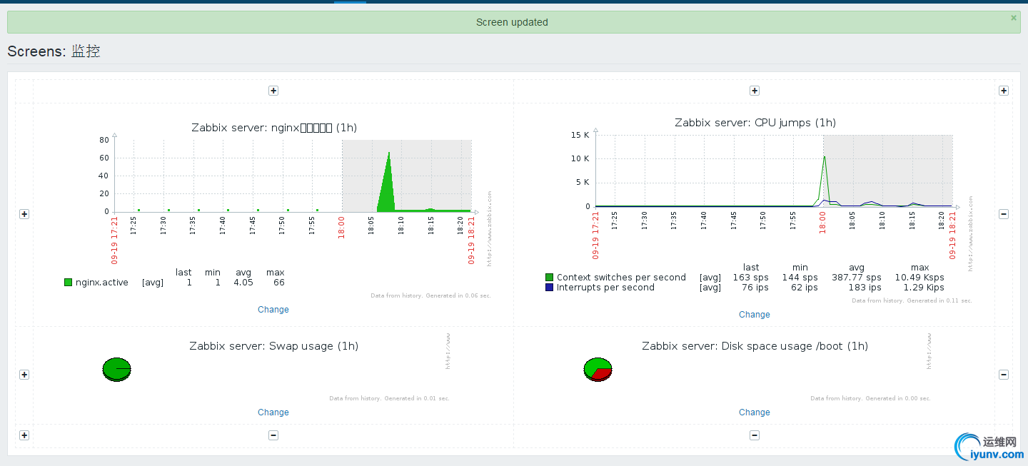This screenshot has height=466, width=1028.
Task: Remove the row using the minus right of Disk space usage
Action: (1004, 375)
